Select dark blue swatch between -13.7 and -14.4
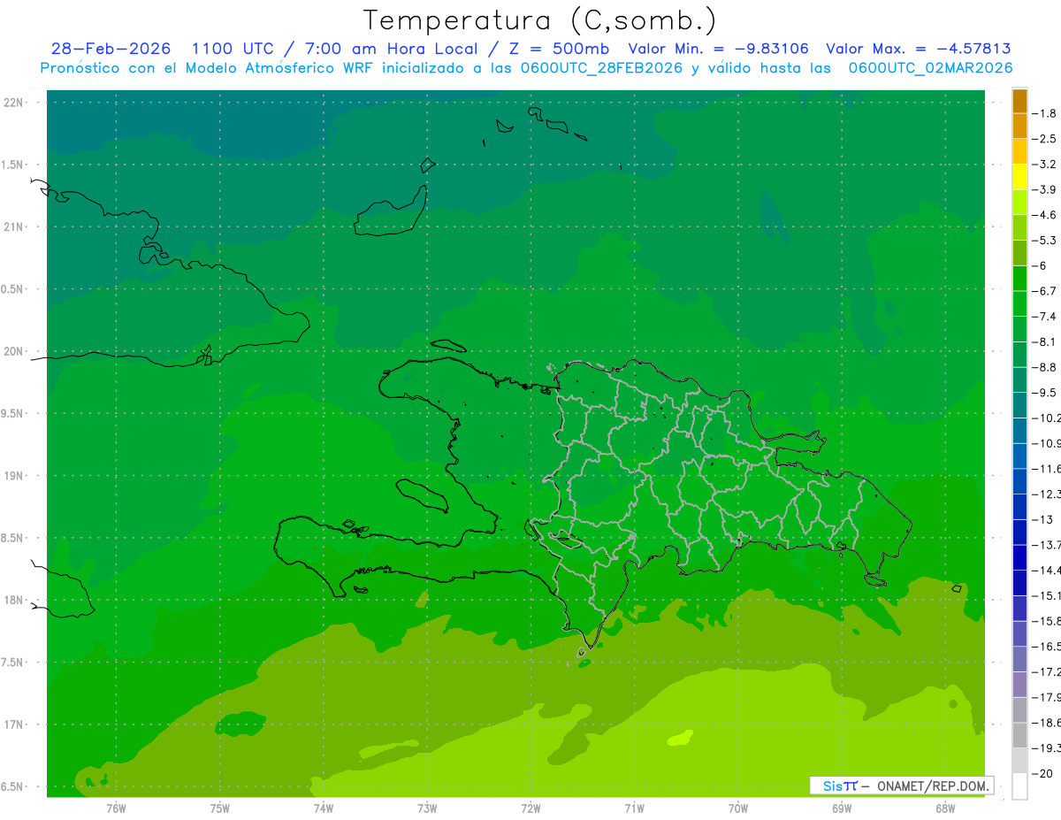 [x=1019, y=558]
